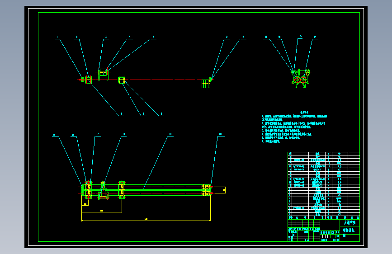Click part balloon number 1

pos(57,37)
